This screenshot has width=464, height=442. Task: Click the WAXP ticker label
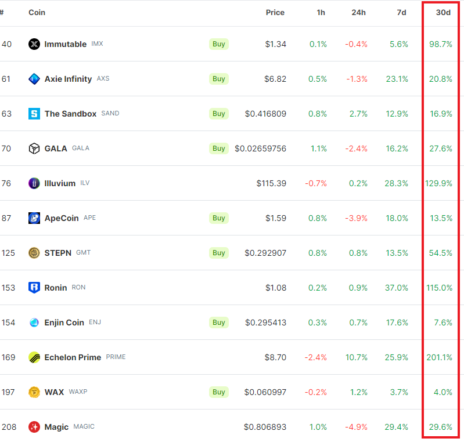78,392
